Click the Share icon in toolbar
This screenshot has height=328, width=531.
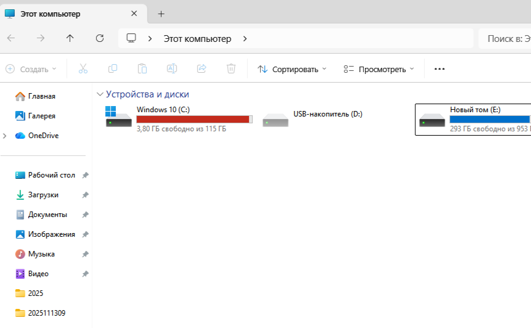[202, 69]
